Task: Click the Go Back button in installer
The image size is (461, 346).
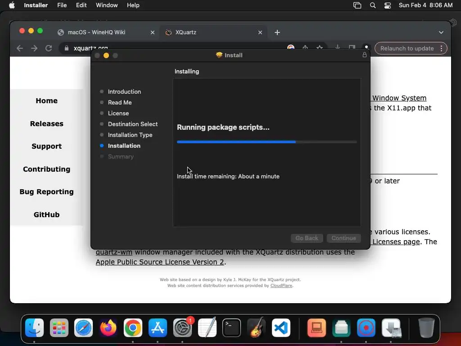Action: pos(307,238)
